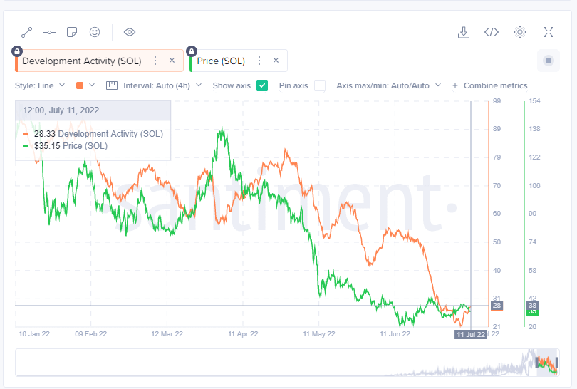Enable the Pin axis checkbox

click(320, 85)
